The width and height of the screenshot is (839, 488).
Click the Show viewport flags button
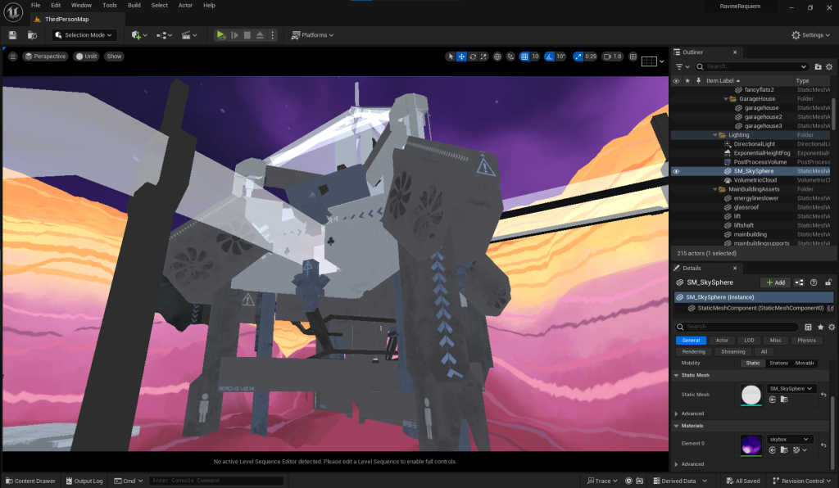[114, 56]
